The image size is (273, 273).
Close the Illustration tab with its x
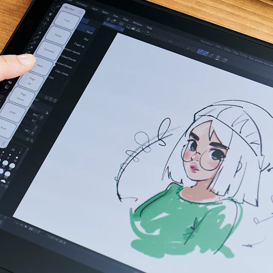click(x=122, y=30)
